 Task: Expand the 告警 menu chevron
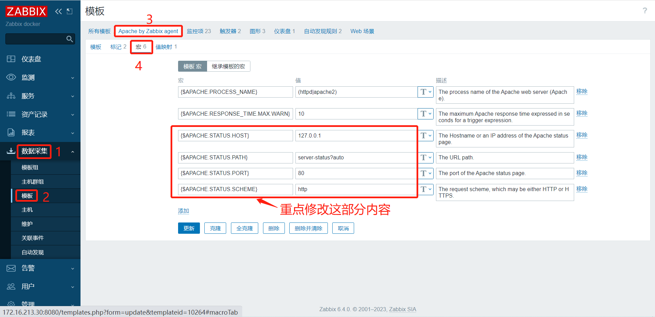coord(73,269)
